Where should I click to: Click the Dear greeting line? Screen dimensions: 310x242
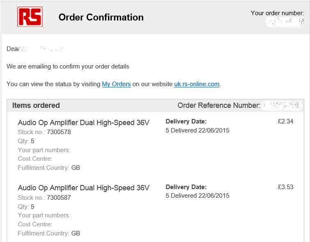coord(36,48)
